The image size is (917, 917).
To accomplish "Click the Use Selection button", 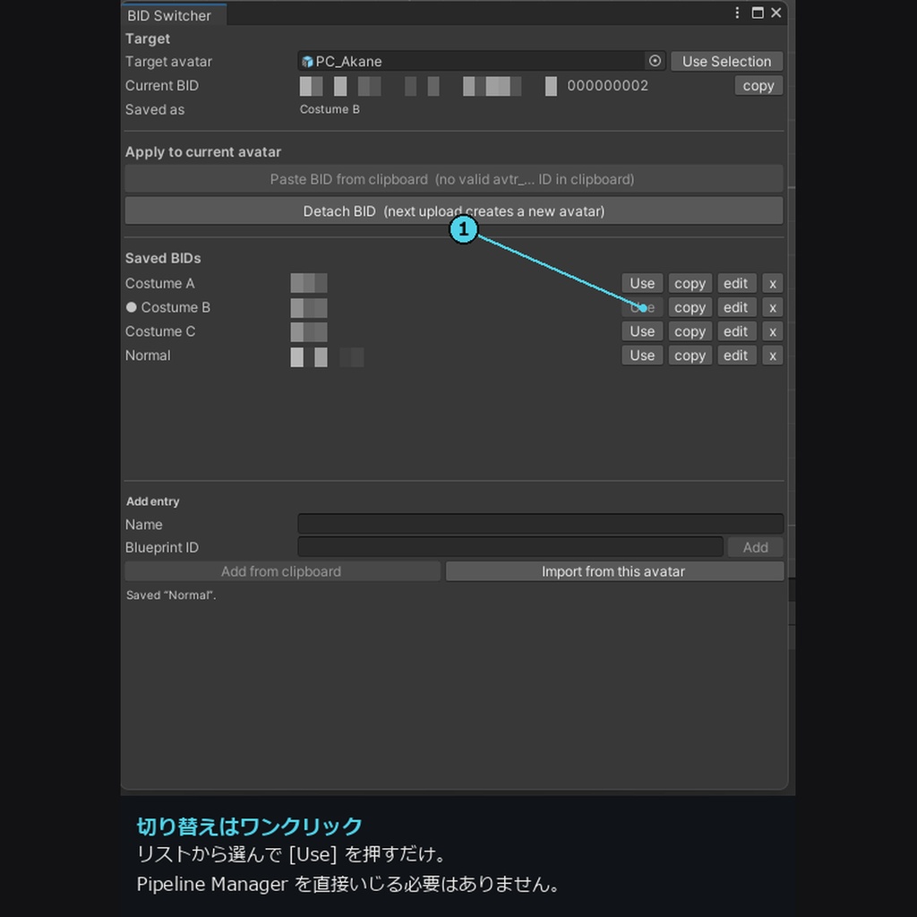I will pyautogui.click(x=726, y=62).
